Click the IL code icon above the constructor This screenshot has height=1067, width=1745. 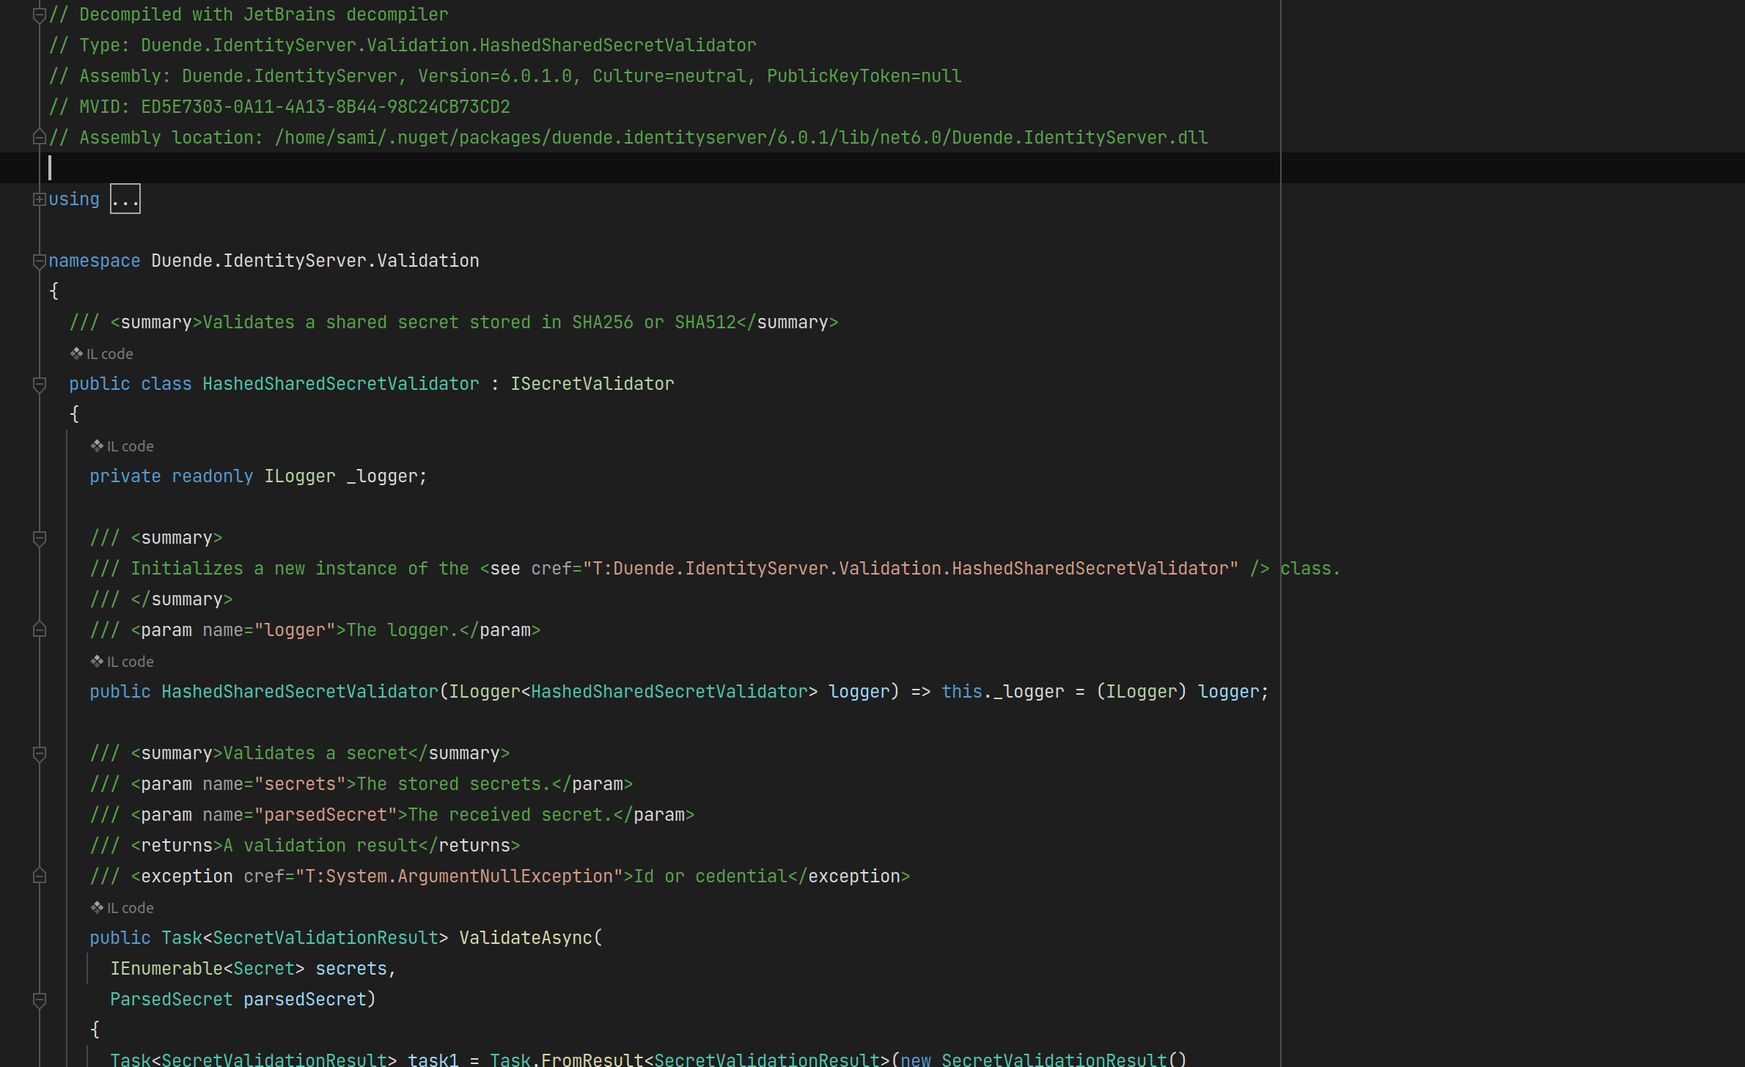pos(96,660)
